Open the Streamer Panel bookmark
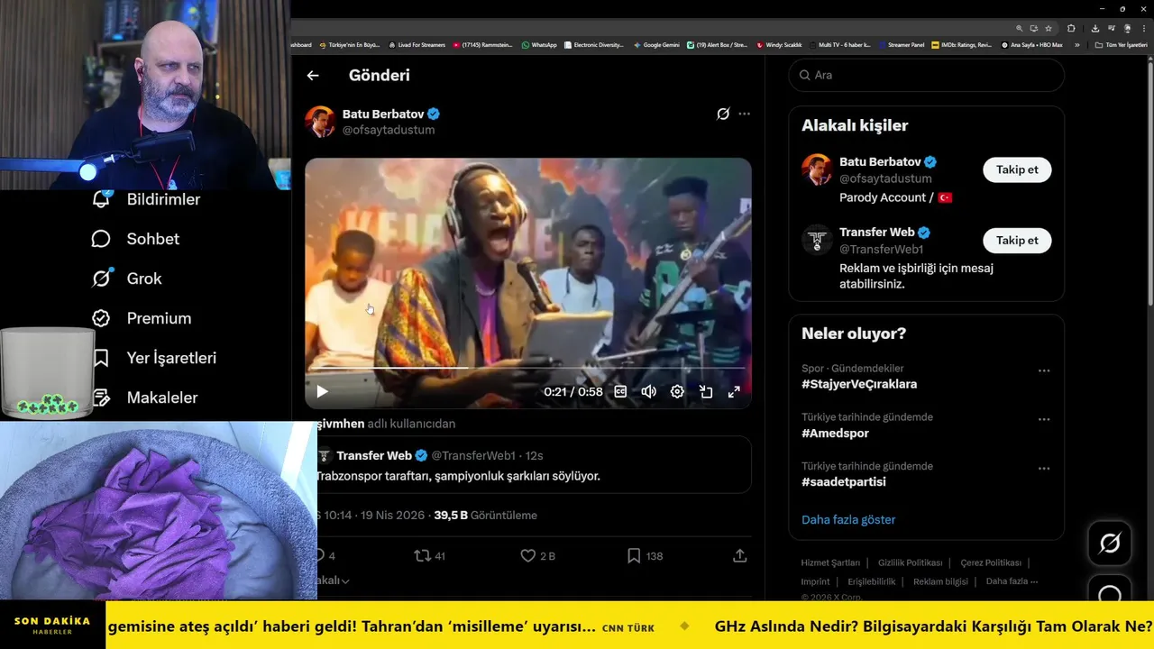This screenshot has height=649, width=1154. pyautogui.click(x=901, y=45)
